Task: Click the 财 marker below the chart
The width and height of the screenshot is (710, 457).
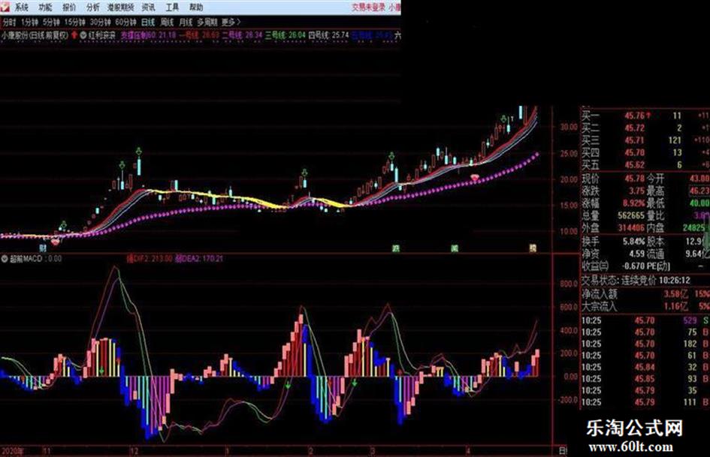Action: point(43,248)
